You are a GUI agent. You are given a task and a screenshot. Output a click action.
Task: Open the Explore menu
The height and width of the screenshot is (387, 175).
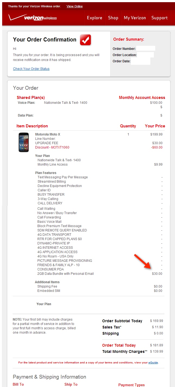95,18
